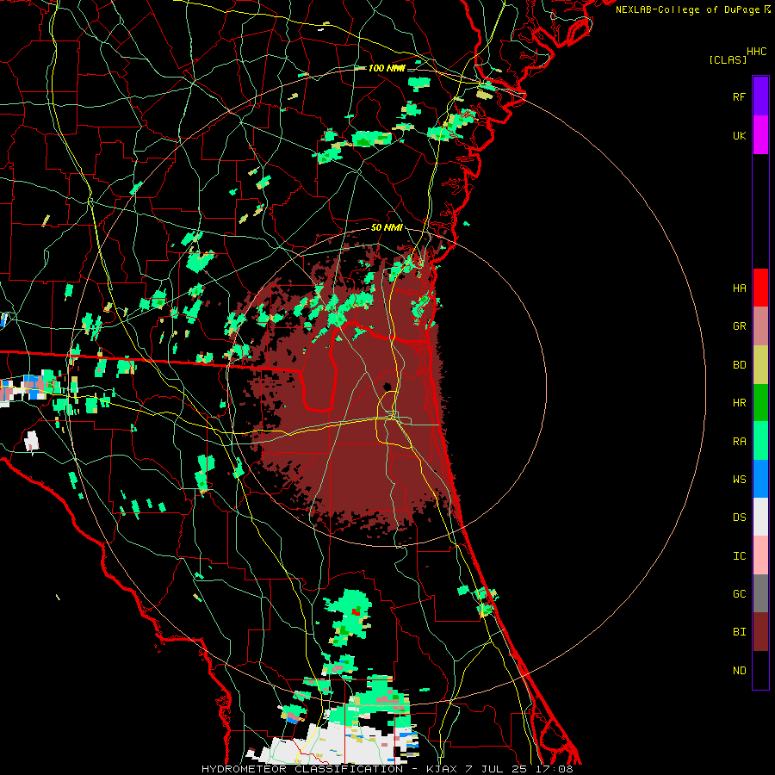Click the BI dark red legend swatch

[x=760, y=632]
